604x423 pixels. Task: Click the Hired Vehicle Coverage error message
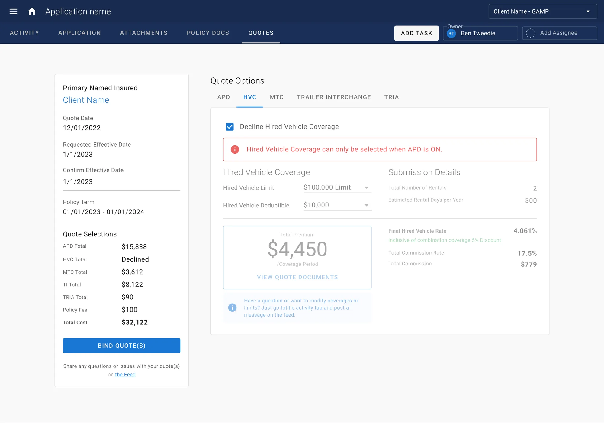[344, 149]
